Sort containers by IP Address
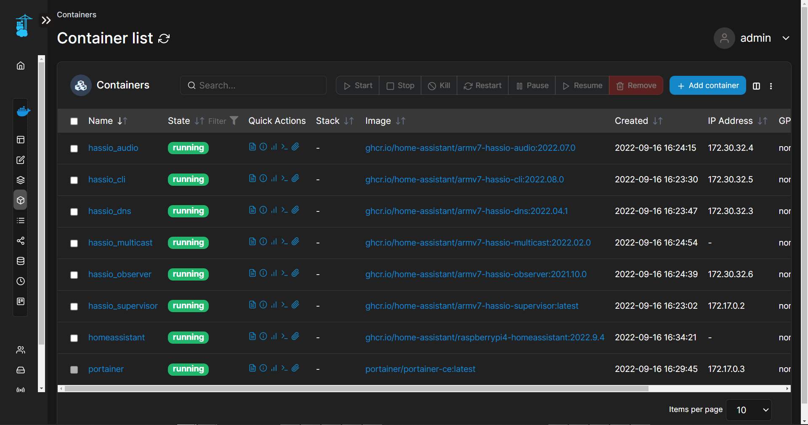 coord(738,121)
